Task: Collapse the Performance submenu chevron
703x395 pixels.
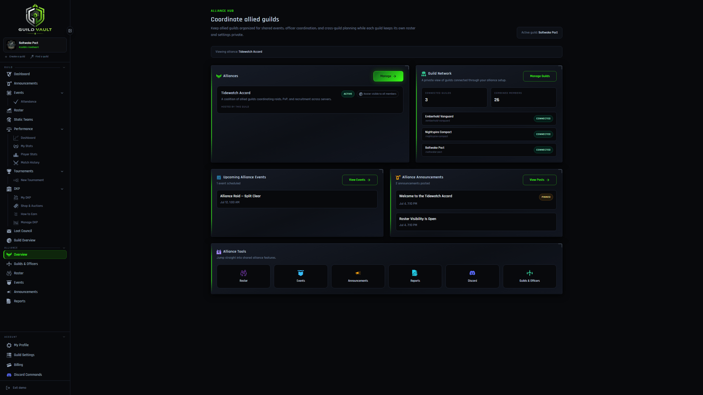Action: tap(62, 129)
